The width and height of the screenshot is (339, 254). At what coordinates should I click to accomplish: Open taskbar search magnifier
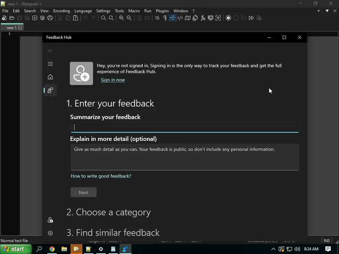coord(39,249)
